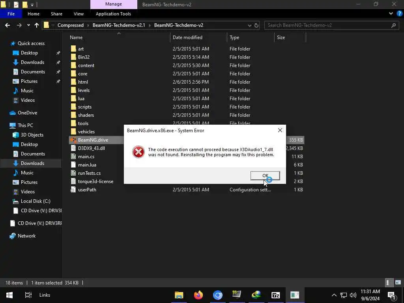Image resolution: width=404 pixels, height=303 pixels.
Task: Switch to the Home ribbon tab
Action: coord(34,14)
